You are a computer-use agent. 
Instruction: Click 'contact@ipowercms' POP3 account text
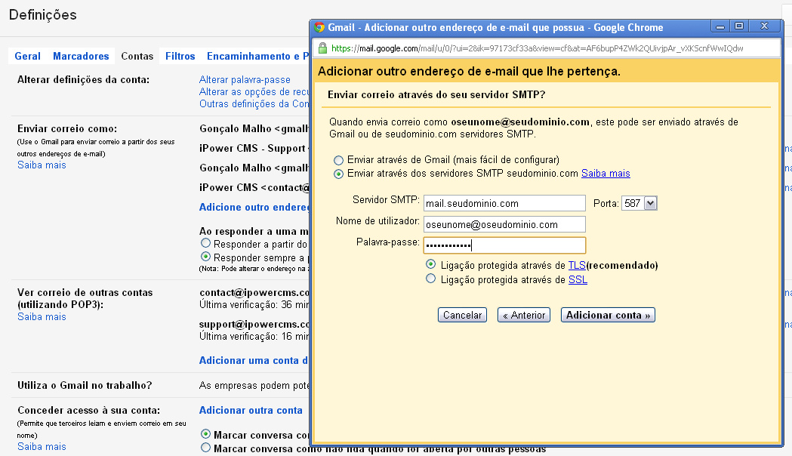(x=254, y=293)
